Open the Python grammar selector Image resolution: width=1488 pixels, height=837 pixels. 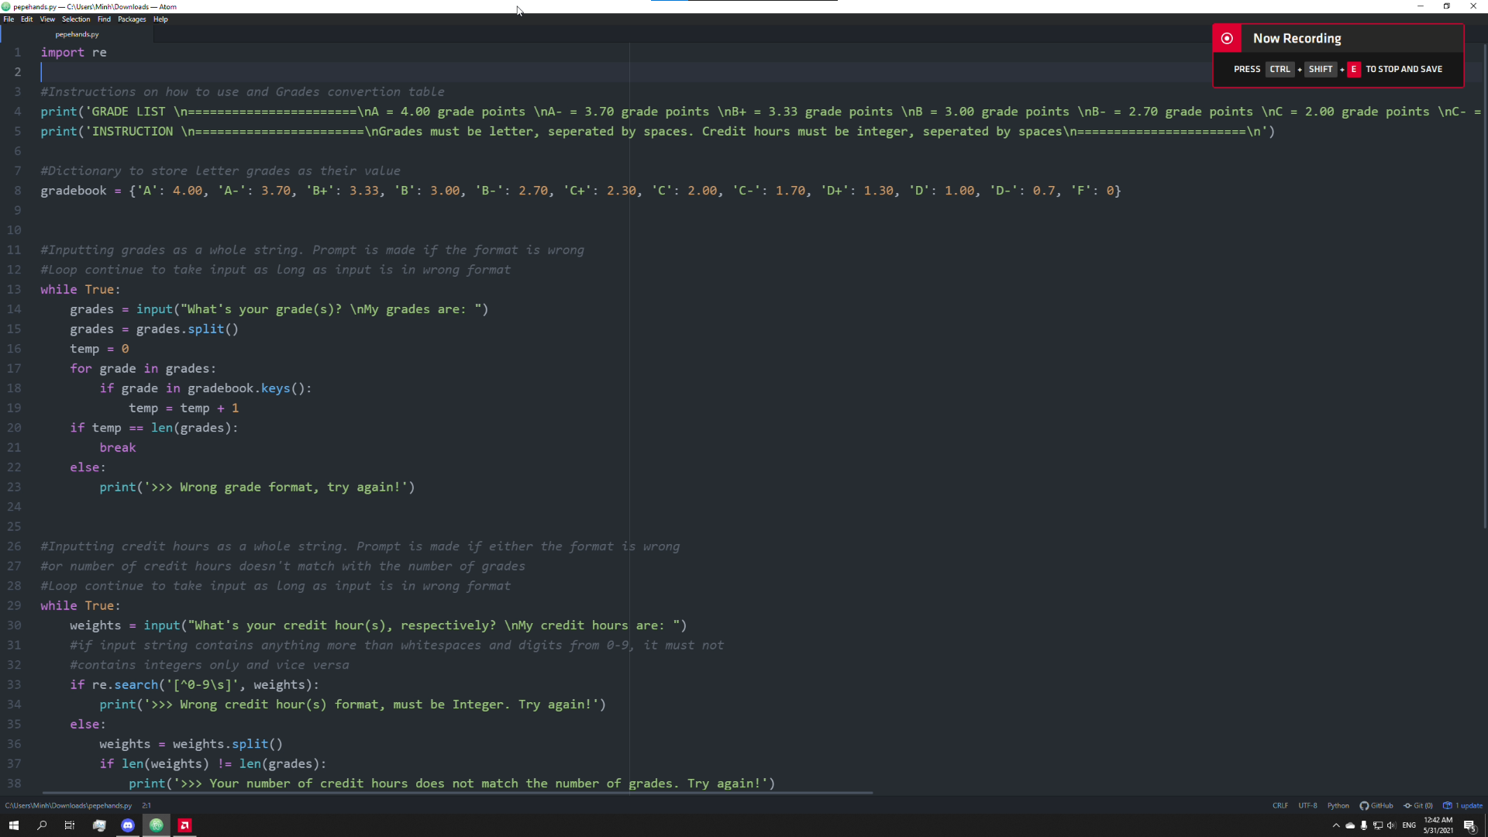click(1338, 805)
